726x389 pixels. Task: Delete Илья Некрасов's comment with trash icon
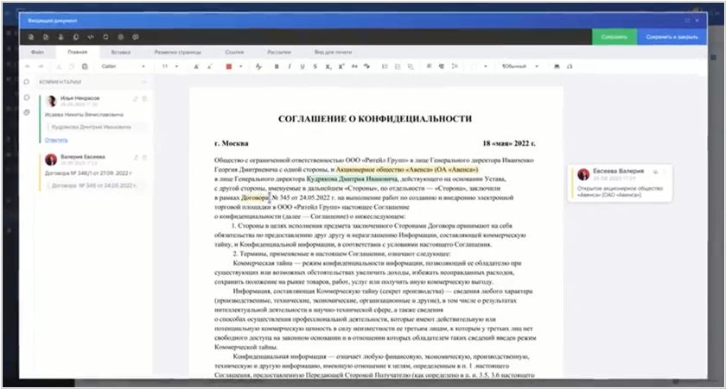point(144,99)
